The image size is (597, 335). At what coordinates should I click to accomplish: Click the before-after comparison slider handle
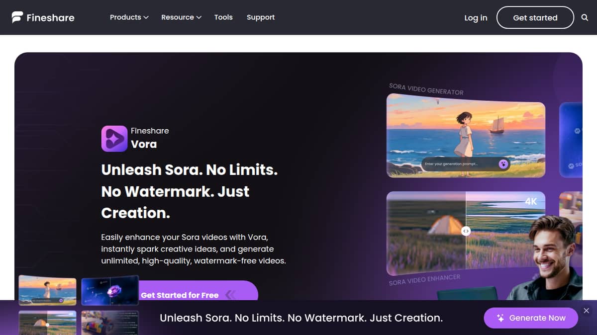click(466, 231)
